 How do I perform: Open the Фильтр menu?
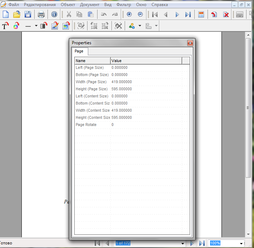click(124, 5)
